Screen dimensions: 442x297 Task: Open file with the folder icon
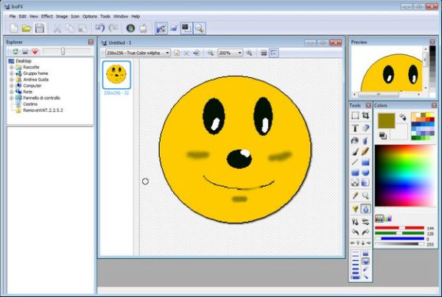pyautogui.click(x=27, y=28)
